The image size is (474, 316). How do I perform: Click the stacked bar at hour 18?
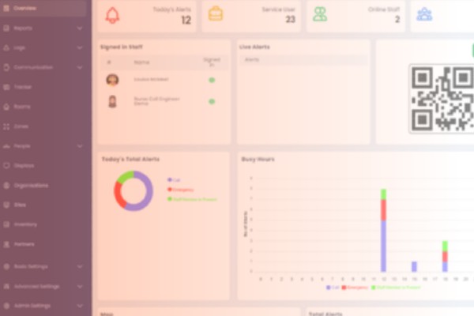pos(445,257)
